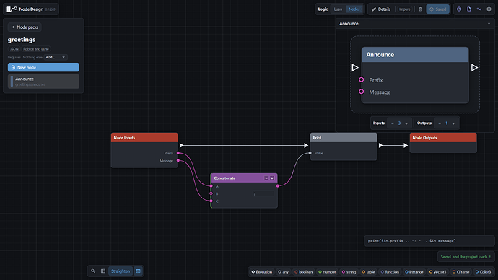Click the connection line icon in the top bar

click(479, 9)
